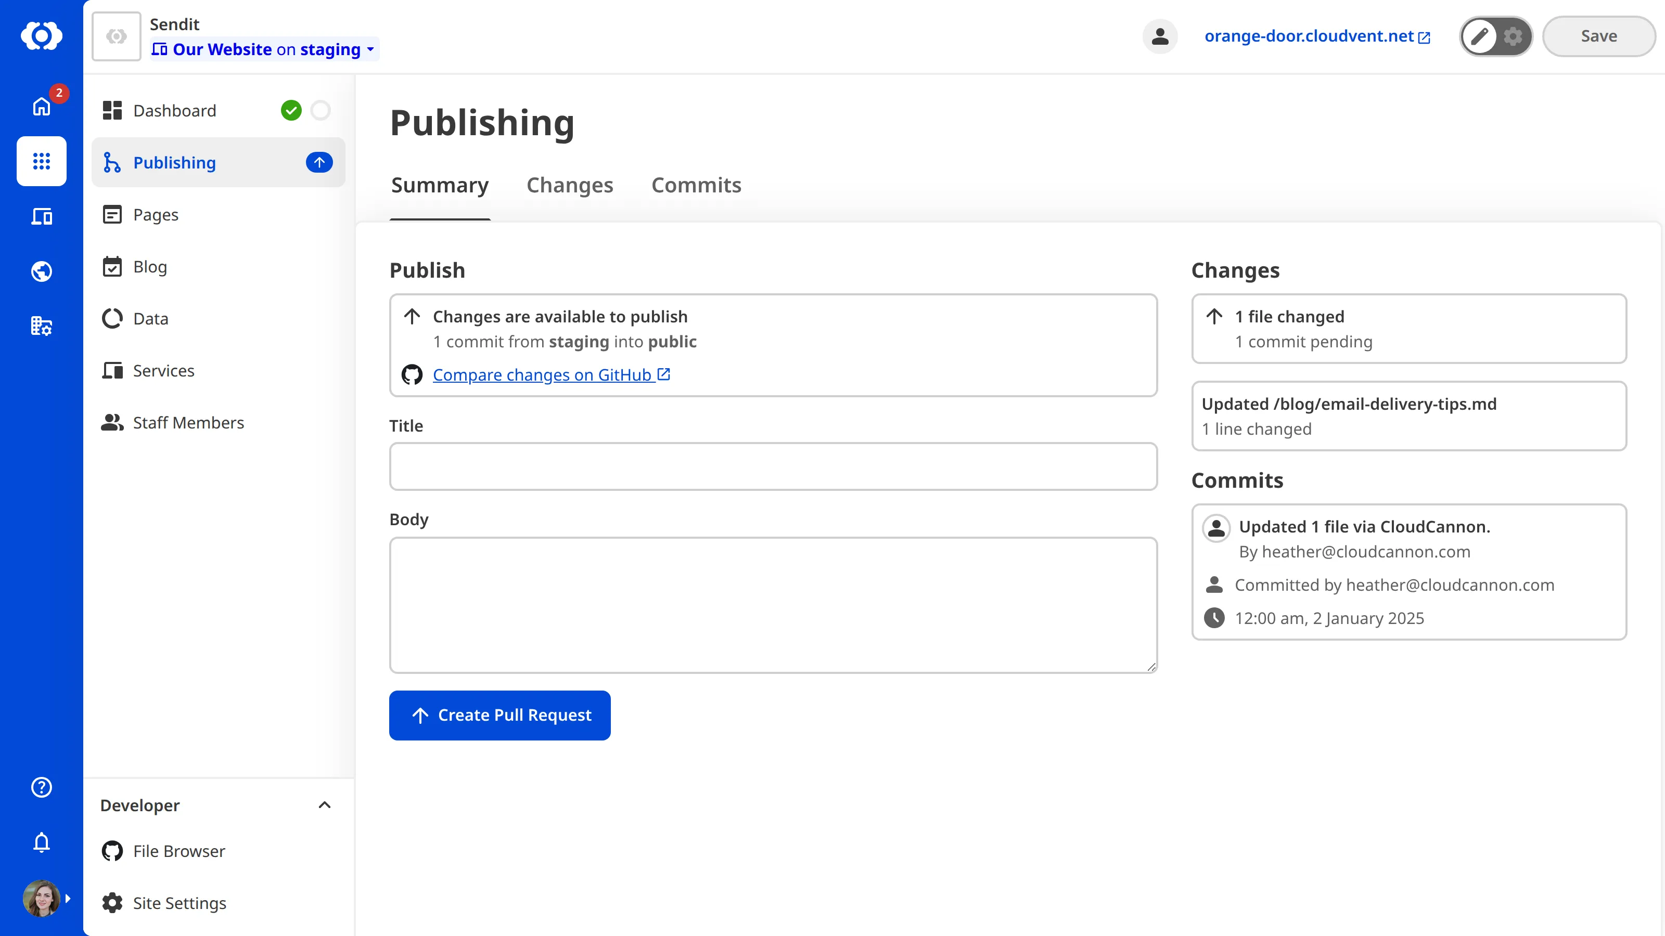Click the clock icon by commit timestamp
Screen dimensions: 1665x936
tap(1214, 618)
